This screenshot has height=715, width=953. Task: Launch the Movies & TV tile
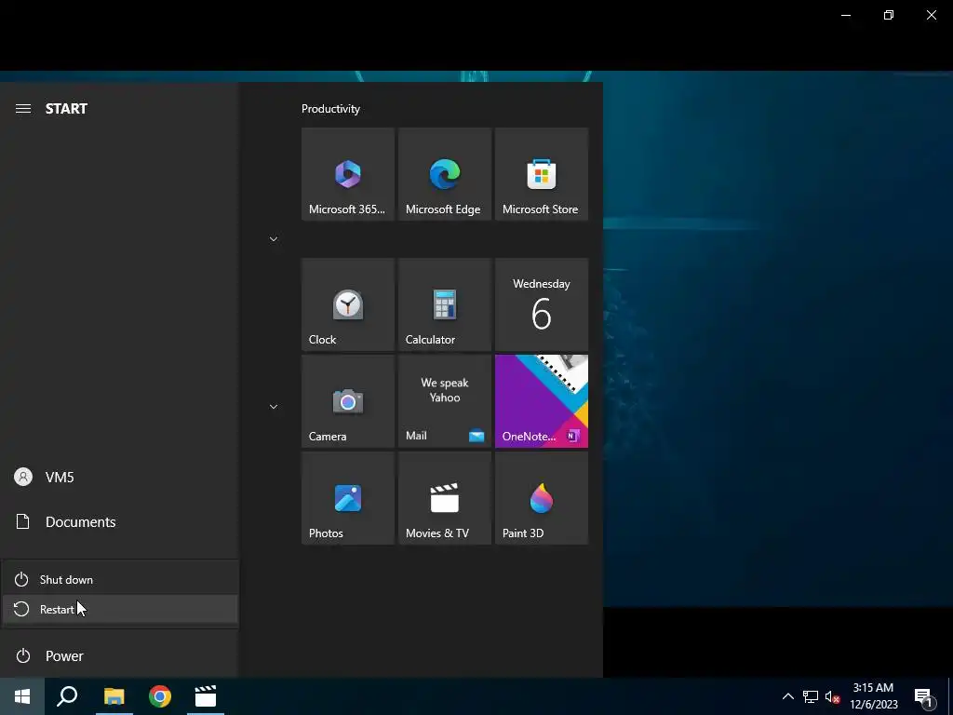444,498
